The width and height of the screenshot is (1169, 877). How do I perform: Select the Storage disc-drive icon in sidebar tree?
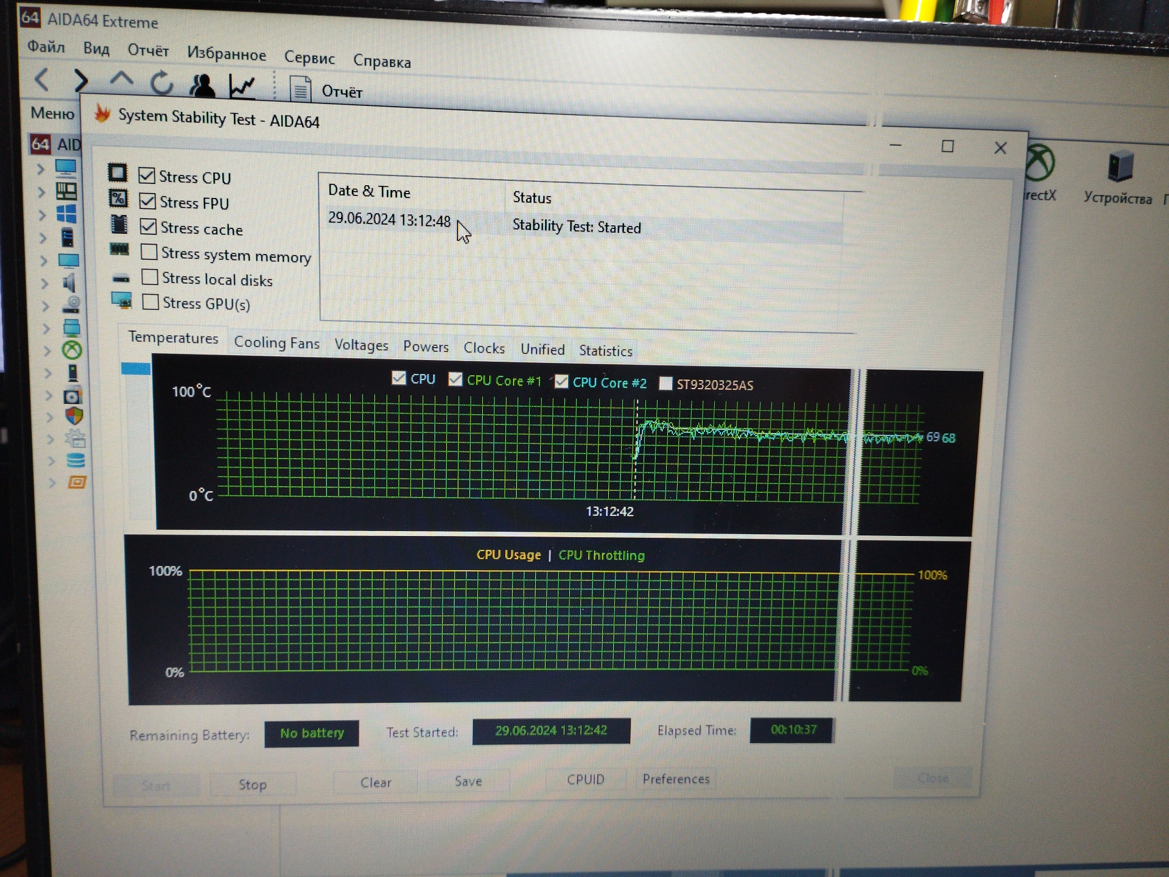click(71, 305)
